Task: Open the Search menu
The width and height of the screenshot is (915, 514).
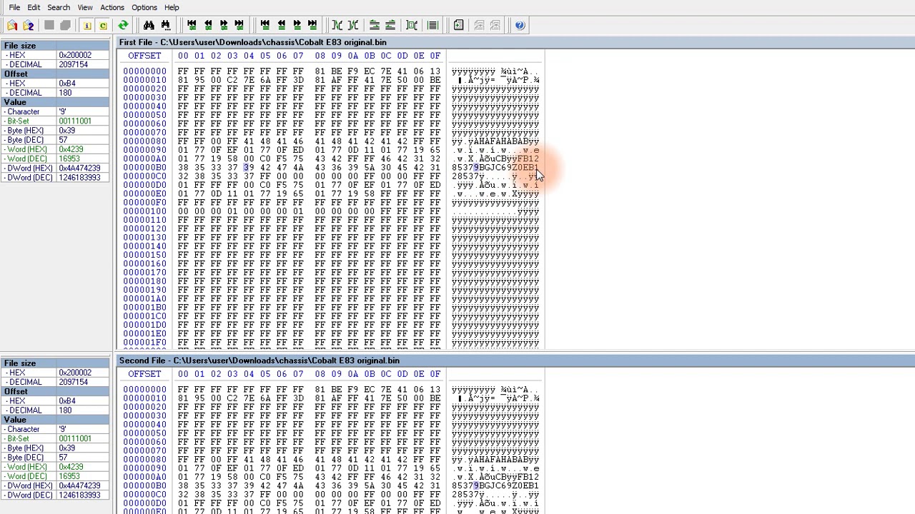Action: (59, 7)
